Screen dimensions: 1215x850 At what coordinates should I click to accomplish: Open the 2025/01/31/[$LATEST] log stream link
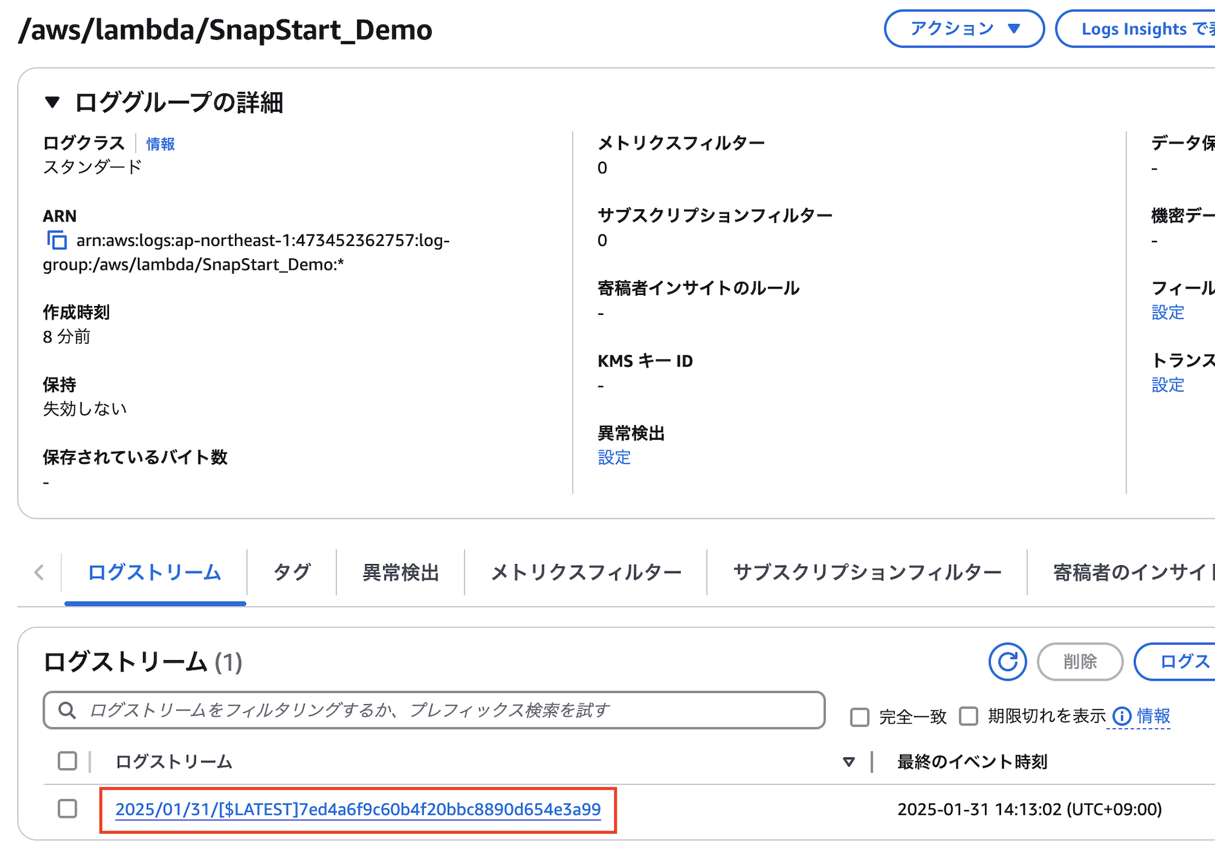358,809
